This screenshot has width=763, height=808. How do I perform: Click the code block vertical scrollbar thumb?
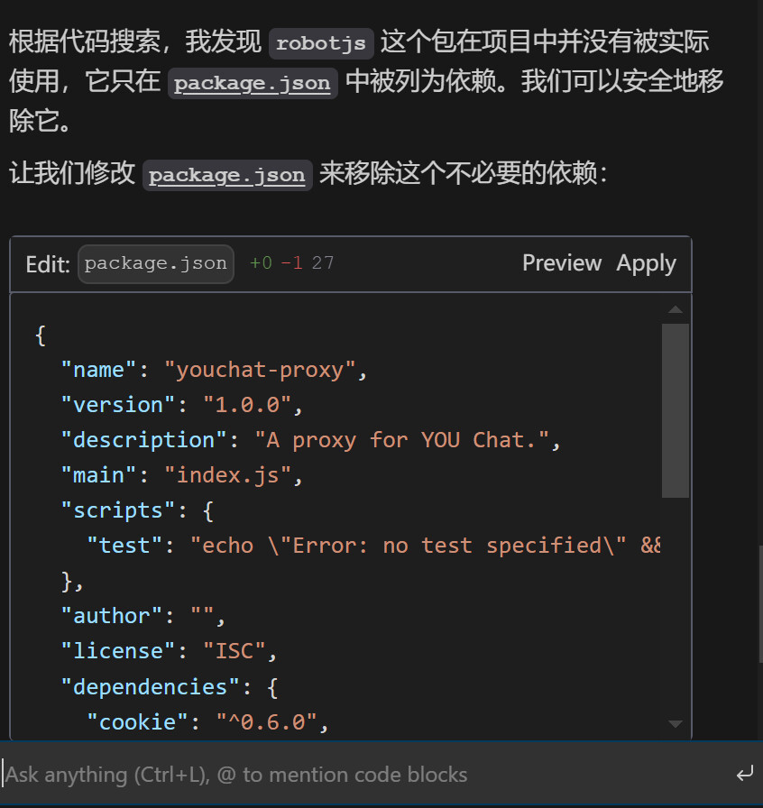tap(675, 410)
